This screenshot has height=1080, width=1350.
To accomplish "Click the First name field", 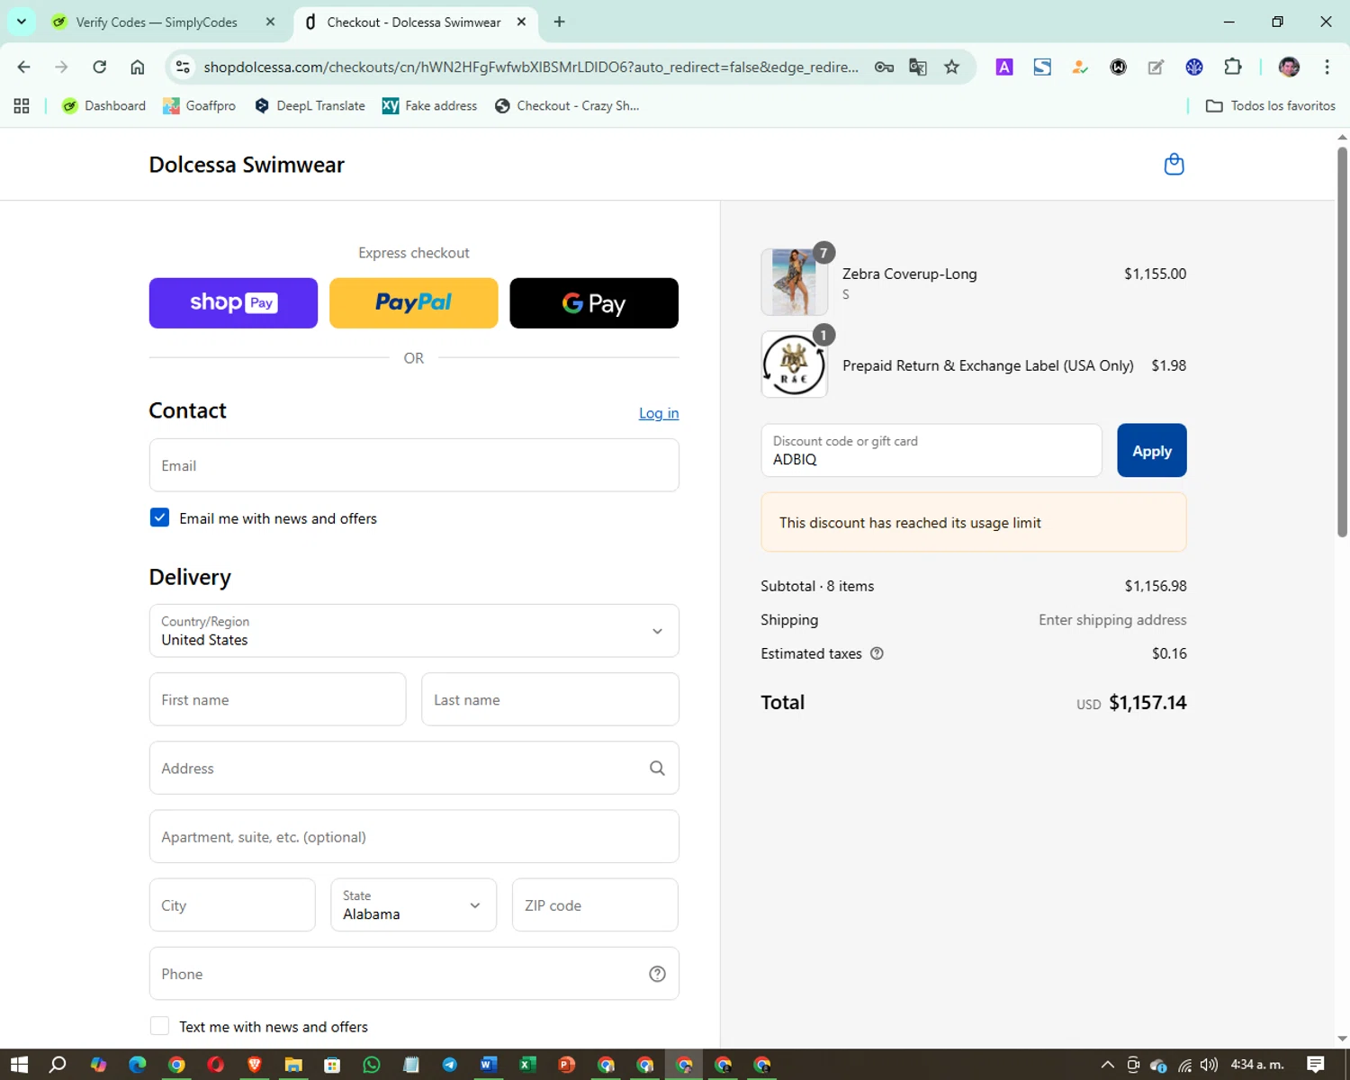I will 277,699.
